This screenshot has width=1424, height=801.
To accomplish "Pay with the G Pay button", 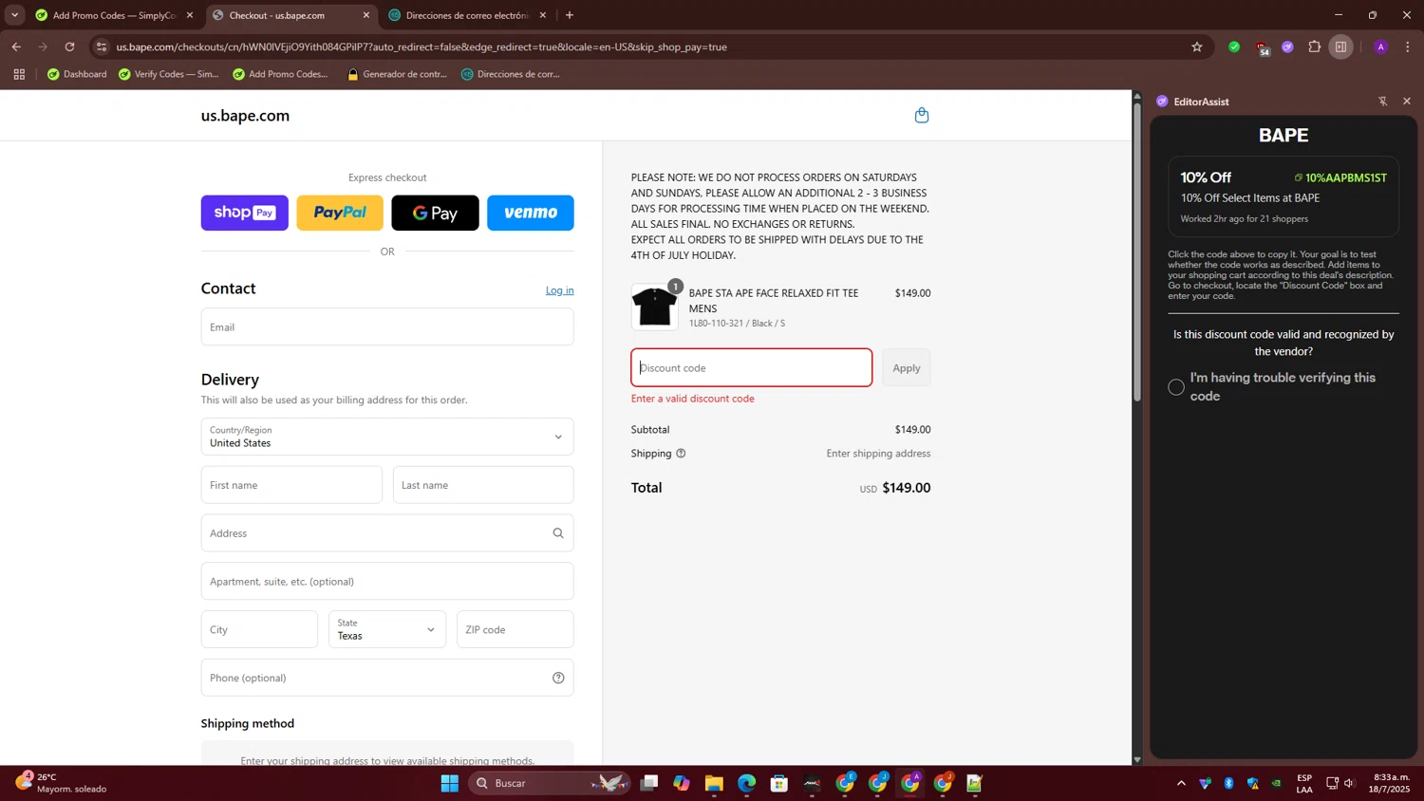I will [x=435, y=213].
